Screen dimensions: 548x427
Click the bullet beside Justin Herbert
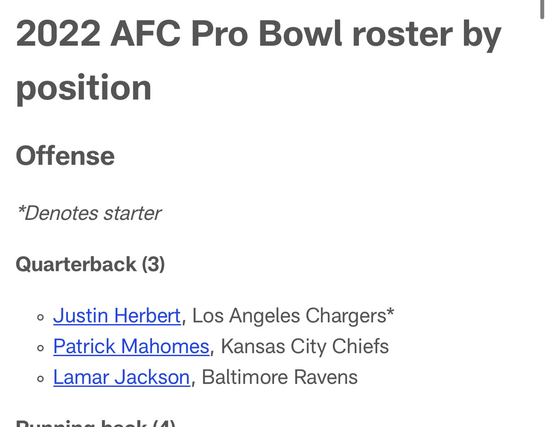41,317
